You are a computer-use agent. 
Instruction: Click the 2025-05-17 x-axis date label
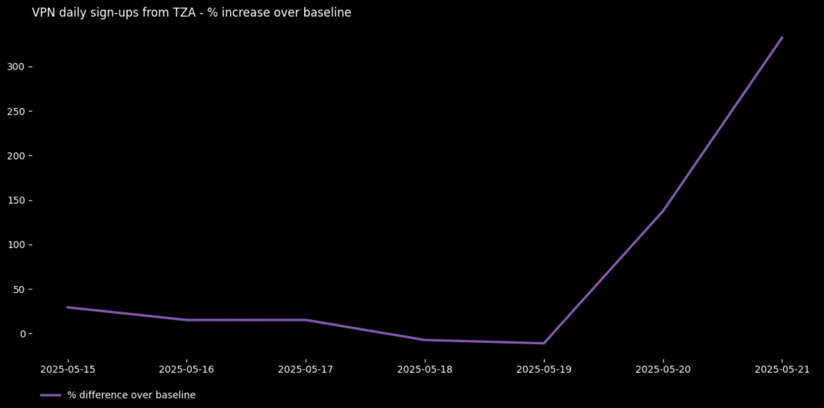(x=305, y=370)
